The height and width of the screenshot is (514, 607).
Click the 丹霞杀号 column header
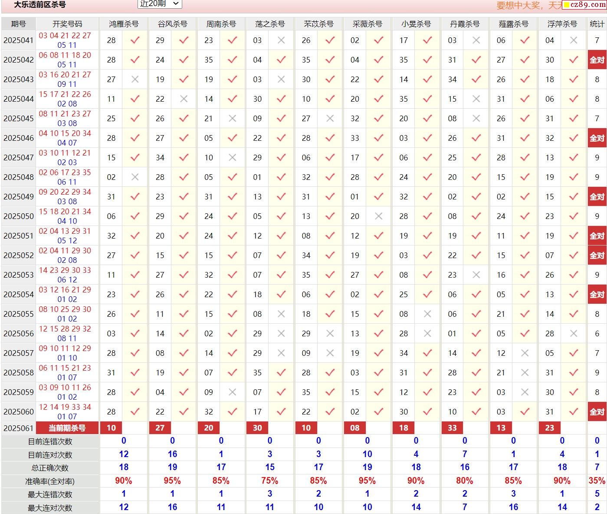click(x=465, y=24)
